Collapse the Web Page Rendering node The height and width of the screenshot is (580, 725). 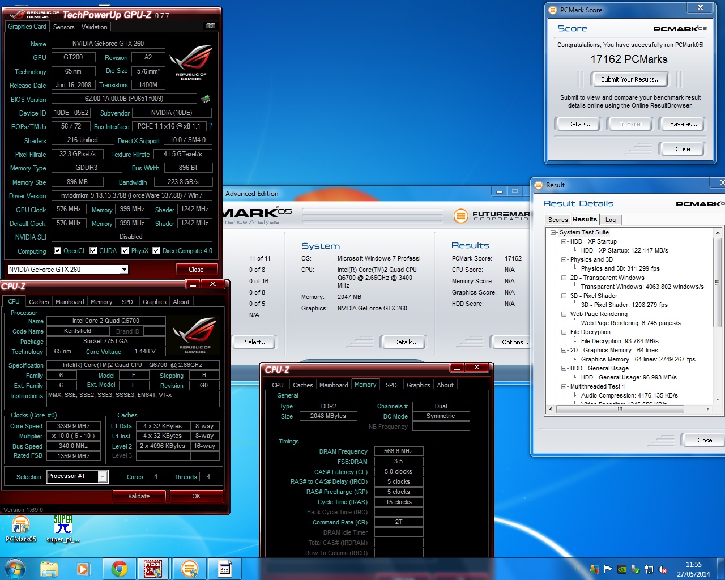tap(564, 314)
